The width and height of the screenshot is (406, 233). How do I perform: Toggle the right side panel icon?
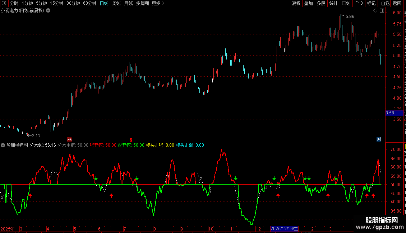coord(382,11)
